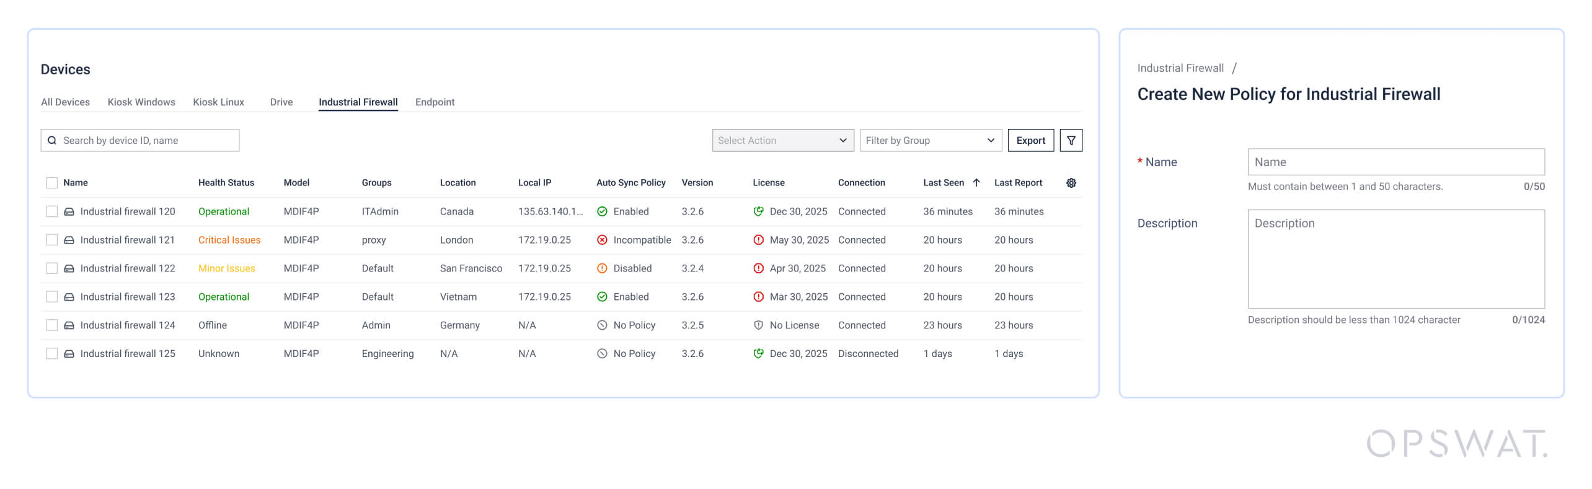Click expired license icon for May 30, 2025

click(x=758, y=240)
